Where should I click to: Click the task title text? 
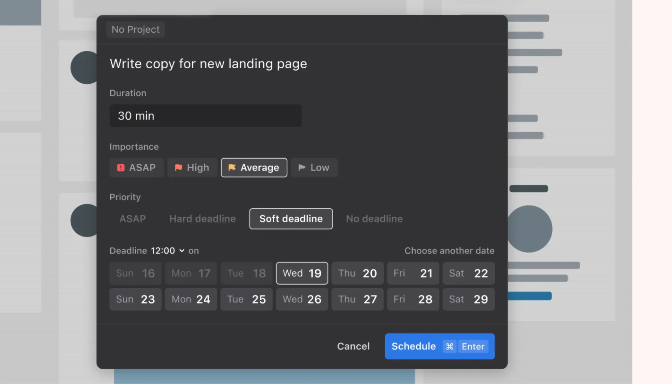point(208,64)
